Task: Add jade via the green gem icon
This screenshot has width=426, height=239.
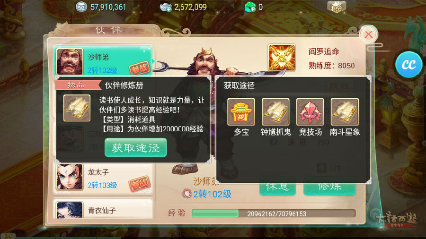Action: coord(250,7)
